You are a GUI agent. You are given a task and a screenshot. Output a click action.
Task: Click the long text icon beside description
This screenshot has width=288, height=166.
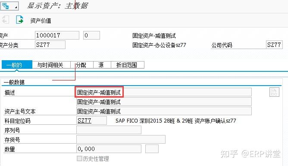point(274,92)
